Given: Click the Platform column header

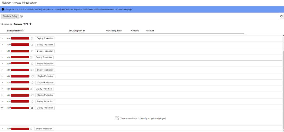Looking at the screenshot, I should 134,31.
